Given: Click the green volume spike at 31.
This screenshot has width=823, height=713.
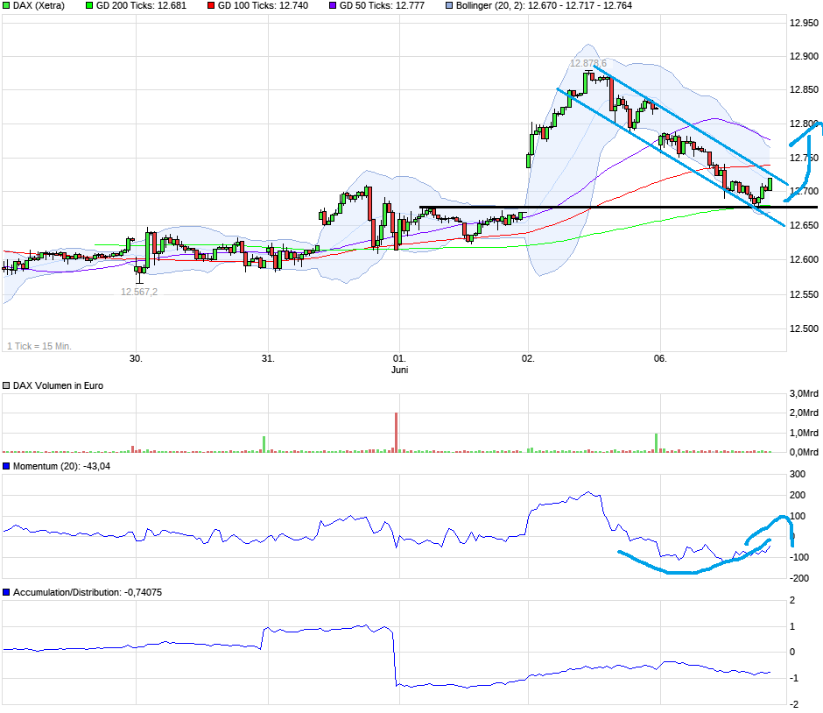Looking at the screenshot, I should 264,444.
